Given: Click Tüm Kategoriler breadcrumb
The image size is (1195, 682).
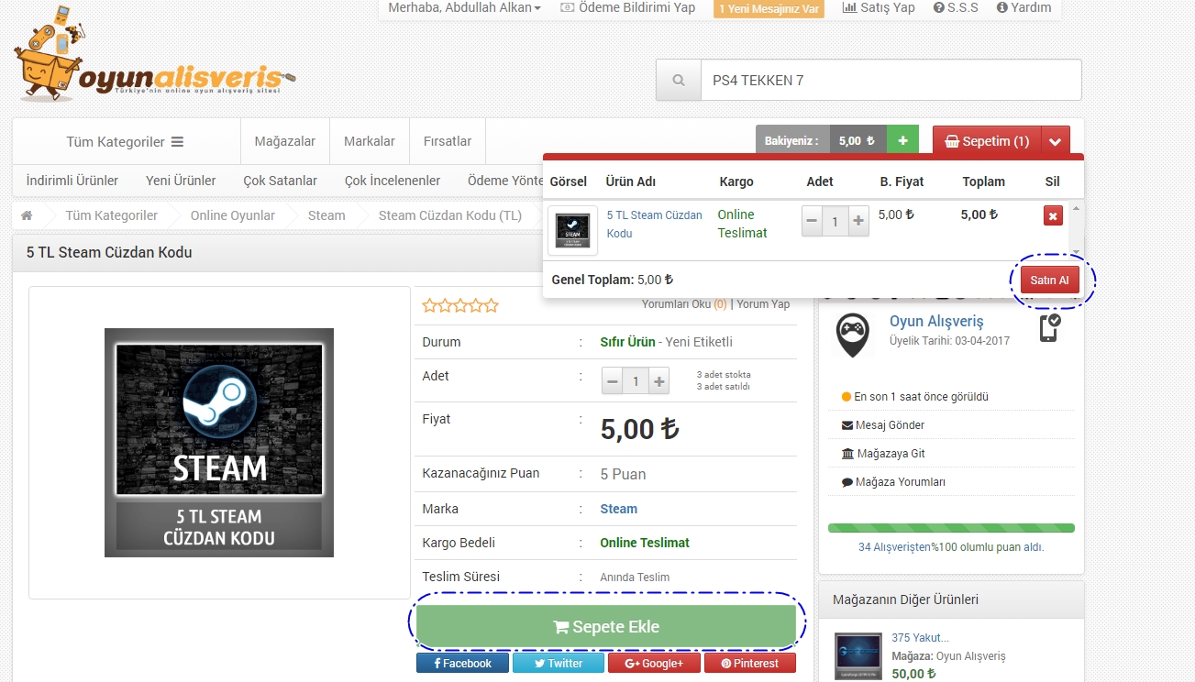Looking at the screenshot, I should pos(112,215).
